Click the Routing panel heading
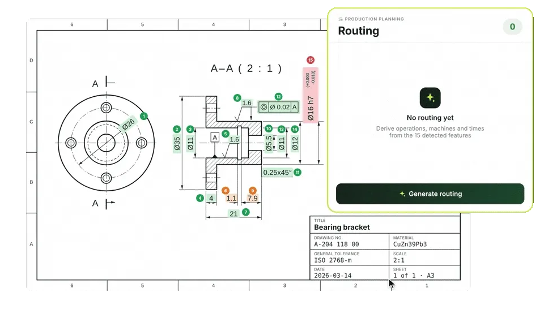 point(358,31)
